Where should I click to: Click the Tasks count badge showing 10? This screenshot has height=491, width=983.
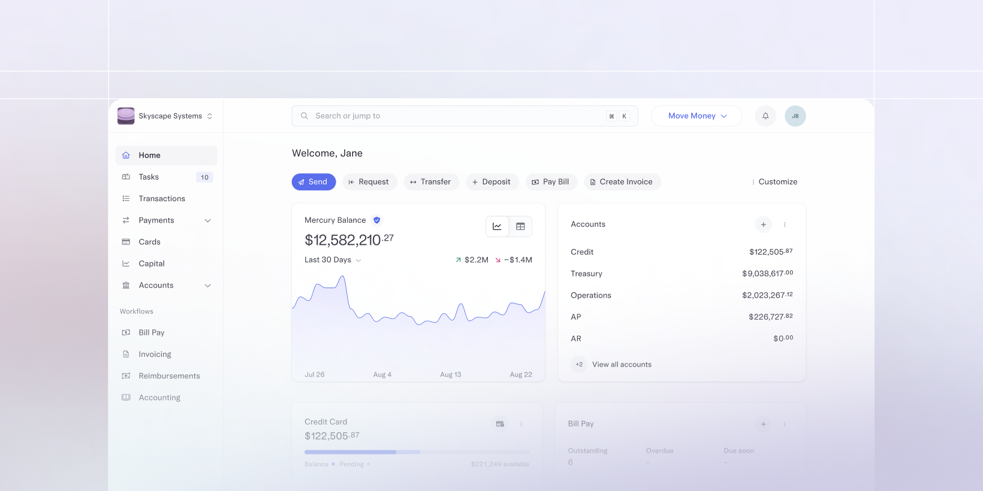coord(204,177)
